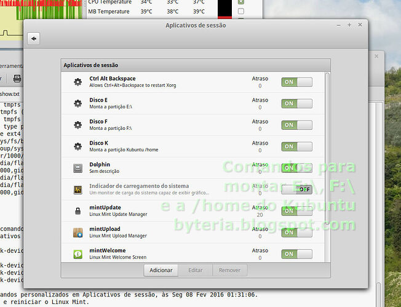The image size is (401, 307).
Task: Turn off mintUpload at startup
Action: click(296, 233)
